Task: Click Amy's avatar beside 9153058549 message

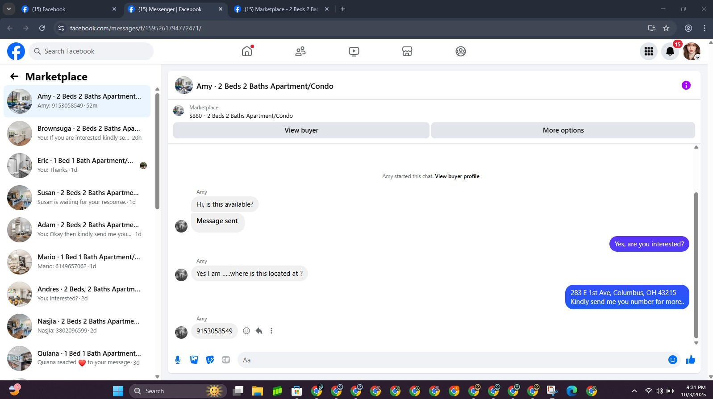Action: [181, 332]
